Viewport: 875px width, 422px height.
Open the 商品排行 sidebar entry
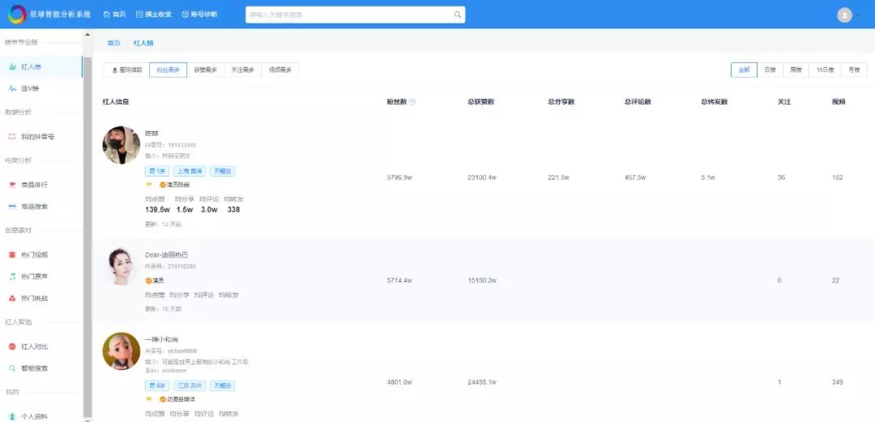41,185
